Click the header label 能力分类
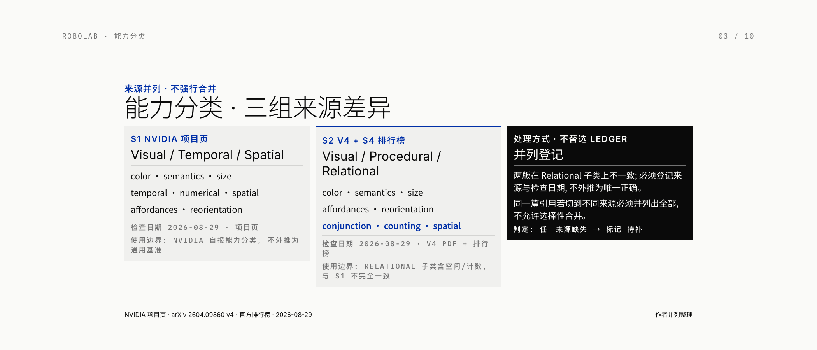Viewport: 817px width, 350px height. [130, 36]
